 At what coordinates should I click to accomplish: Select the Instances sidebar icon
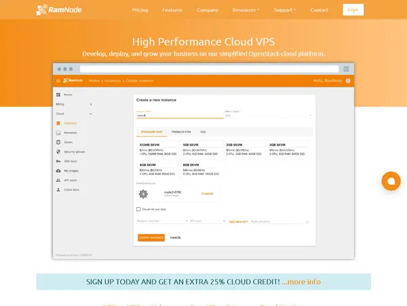point(58,123)
